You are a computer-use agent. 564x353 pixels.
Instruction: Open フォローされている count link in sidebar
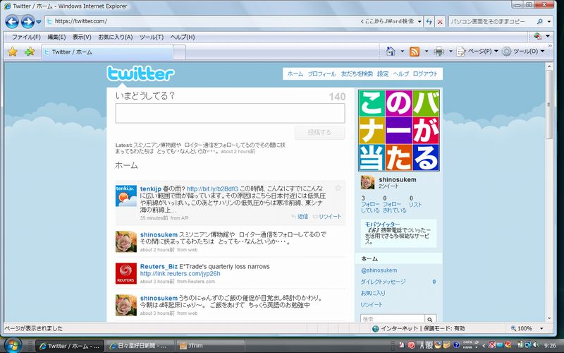[x=394, y=204]
